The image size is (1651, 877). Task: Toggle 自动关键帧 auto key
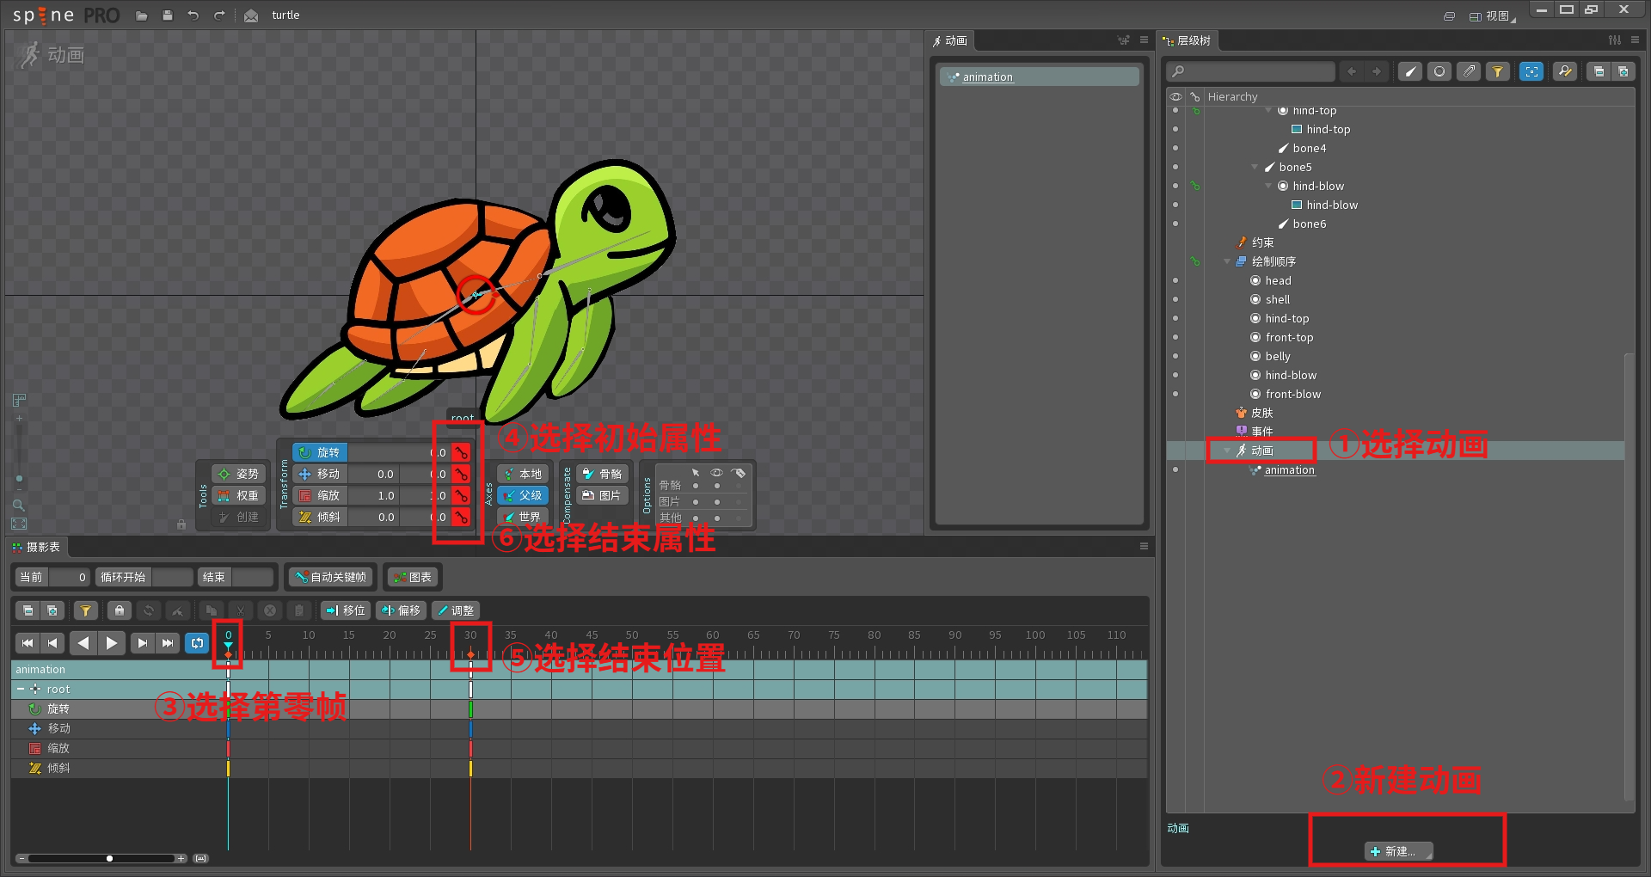click(x=331, y=577)
